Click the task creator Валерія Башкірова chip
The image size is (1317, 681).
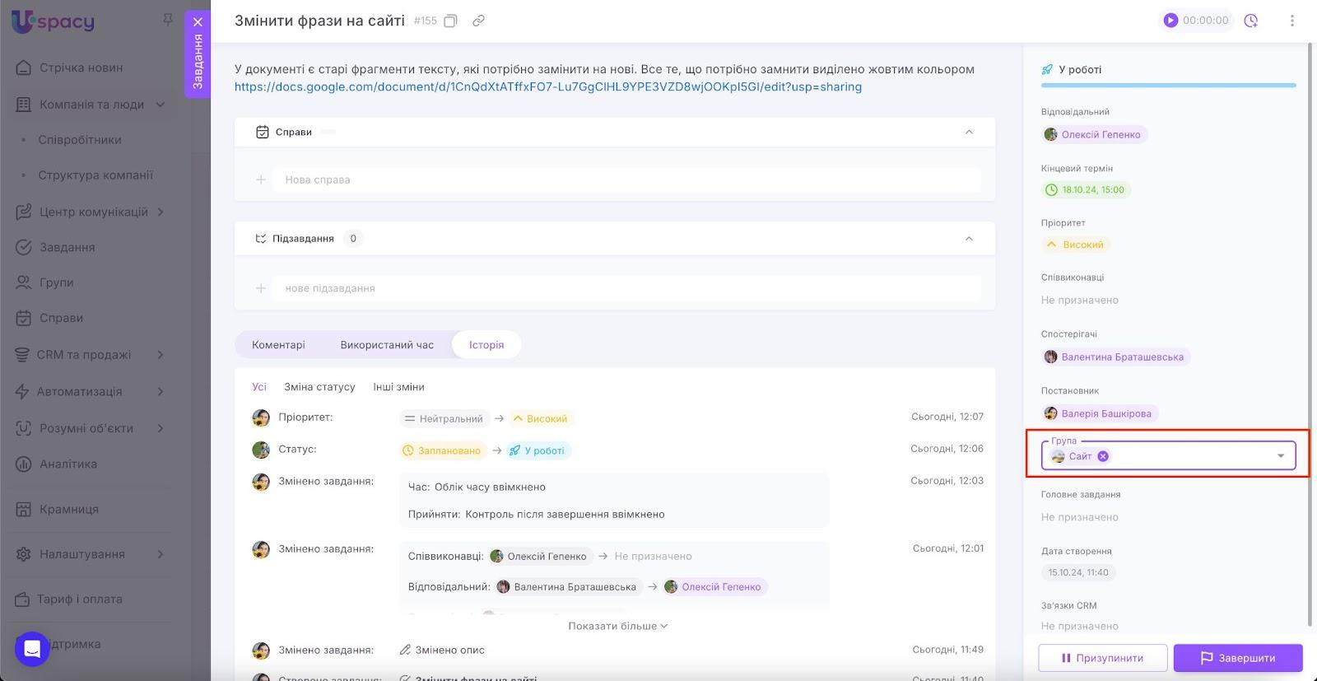tap(1099, 413)
